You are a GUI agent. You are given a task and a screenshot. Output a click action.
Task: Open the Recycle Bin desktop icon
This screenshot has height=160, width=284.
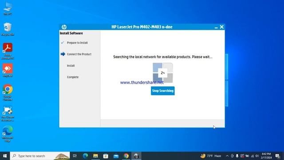(8, 29)
